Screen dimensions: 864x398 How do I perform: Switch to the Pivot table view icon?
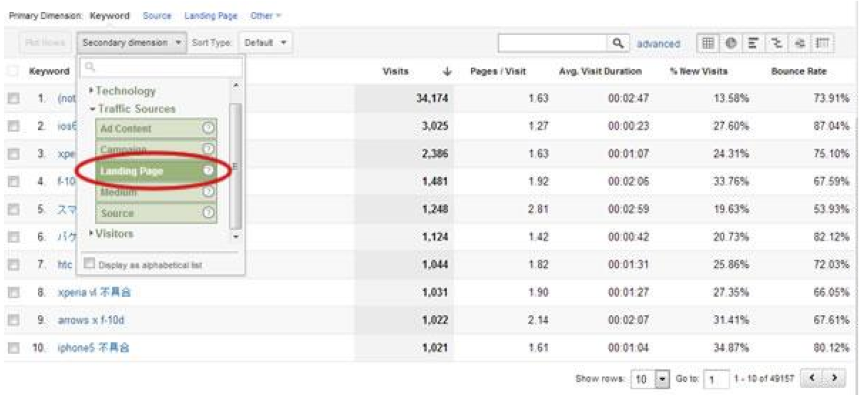click(x=822, y=43)
